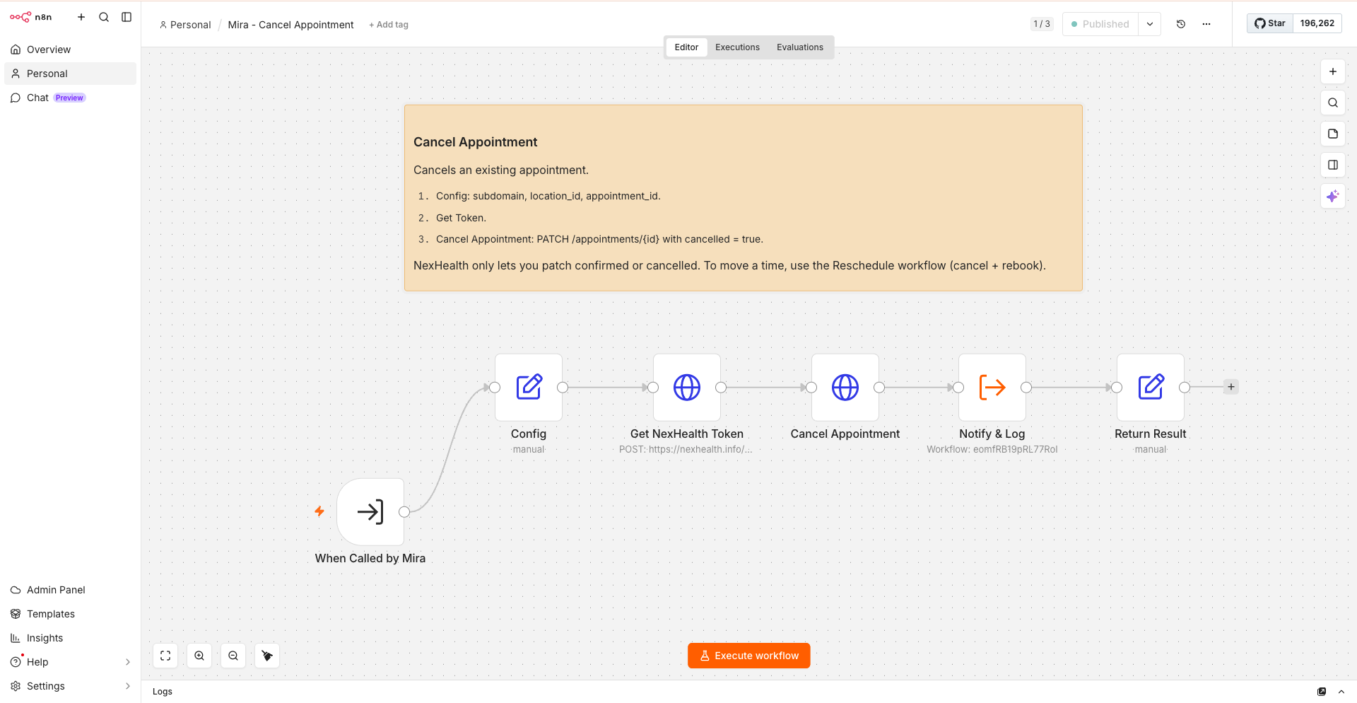Star n8n on GitHub
Viewport: 1357px width, 703px height.
tap(1270, 23)
